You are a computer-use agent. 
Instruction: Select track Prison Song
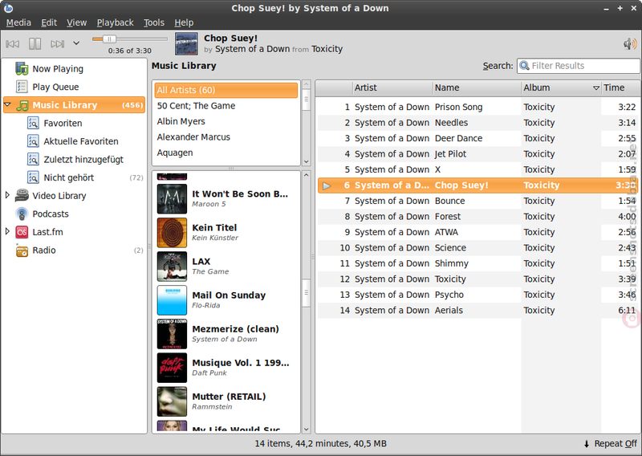click(x=477, y=108)
